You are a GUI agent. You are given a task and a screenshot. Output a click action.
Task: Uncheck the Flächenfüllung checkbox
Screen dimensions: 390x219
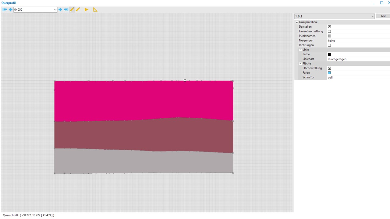pos(329,68)
